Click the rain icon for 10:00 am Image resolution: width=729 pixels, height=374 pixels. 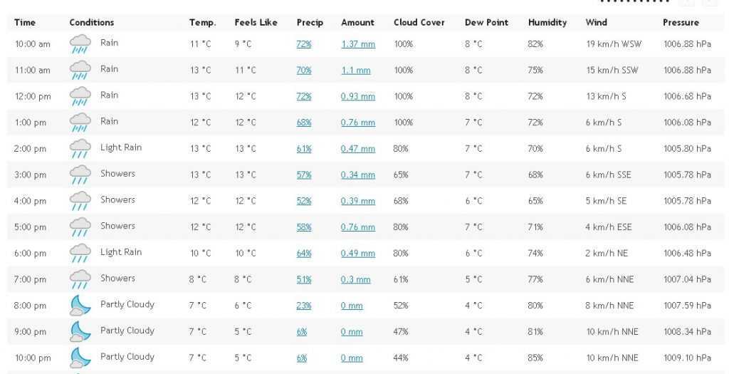coord(80,44)
